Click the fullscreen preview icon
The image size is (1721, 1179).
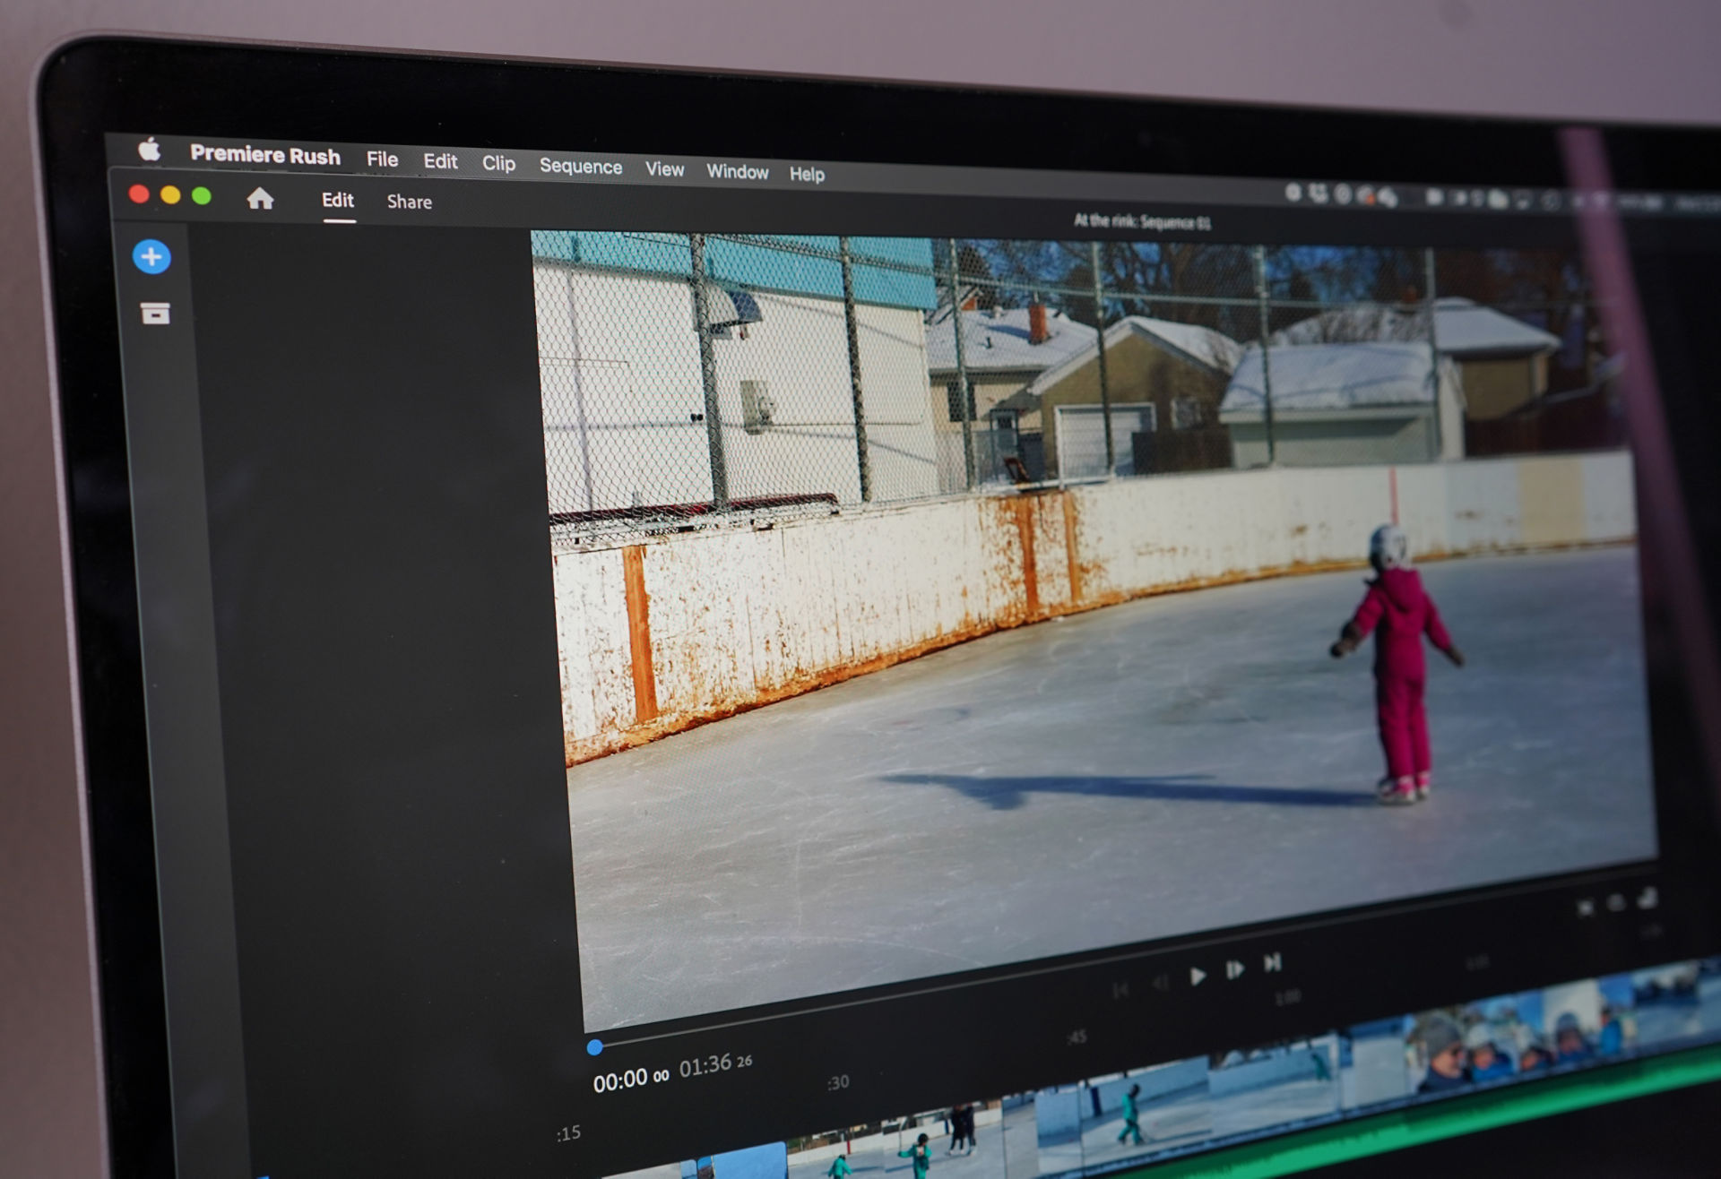[1585, 908]
